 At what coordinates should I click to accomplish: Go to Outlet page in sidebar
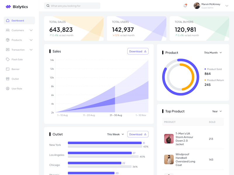pos(19,79)
